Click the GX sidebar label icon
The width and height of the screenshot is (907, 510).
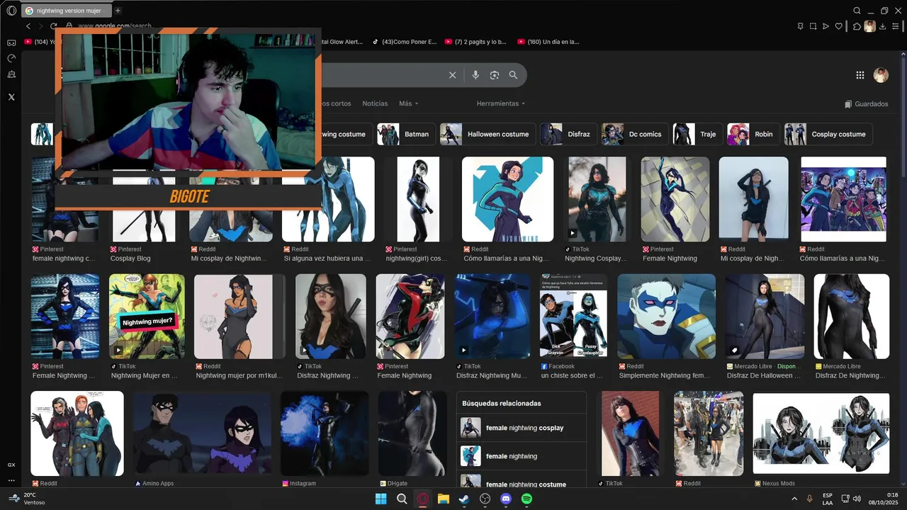11,465
